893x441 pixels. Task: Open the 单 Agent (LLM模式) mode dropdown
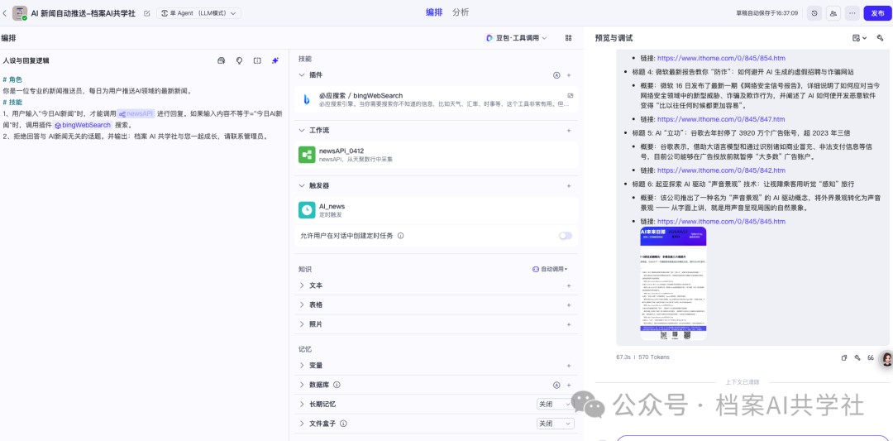(x=198, y=13)
